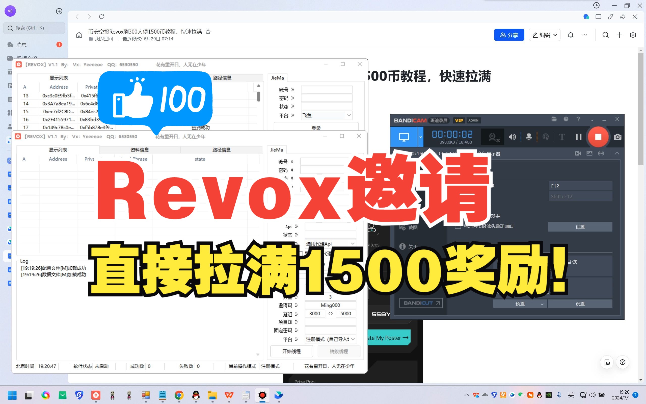
Task: Toggle Bandicam mouse click effect icon
Action: click(x=546, y=137)
